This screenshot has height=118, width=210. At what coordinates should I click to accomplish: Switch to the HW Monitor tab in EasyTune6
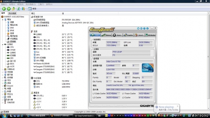(151, 35)
